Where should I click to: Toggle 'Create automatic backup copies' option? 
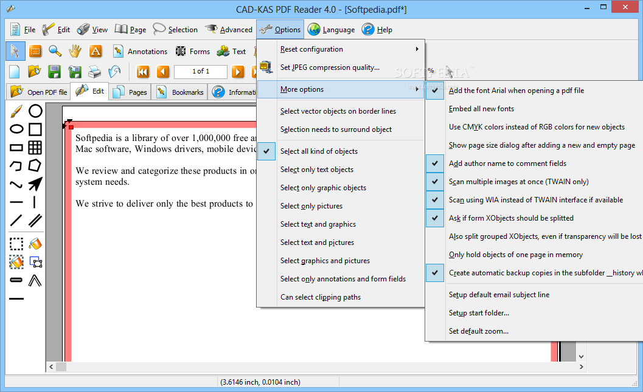(x=534, y=273)
